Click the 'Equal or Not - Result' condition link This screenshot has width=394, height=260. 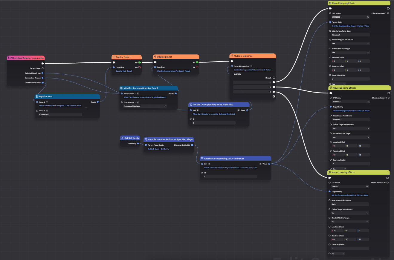point(124,71)
